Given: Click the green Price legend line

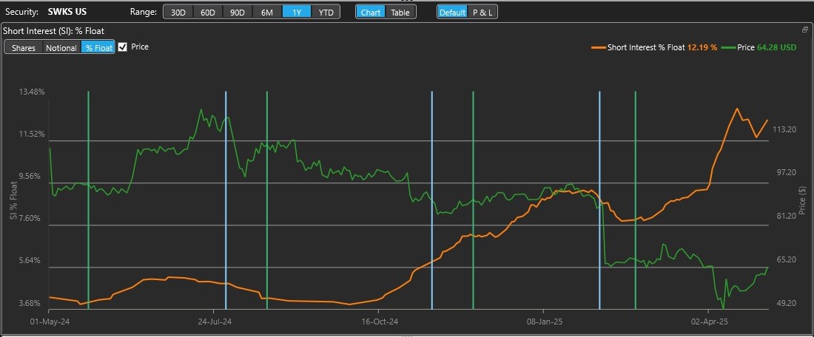Looking at the screenshot, I should (x=728, y=47).
